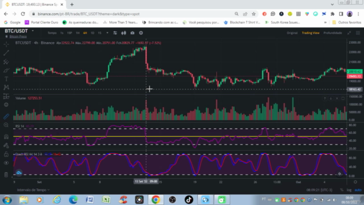Open BTC/USDT pair selector dropdown
This screenshot has height=205, width=364.
tap(33, 31)
